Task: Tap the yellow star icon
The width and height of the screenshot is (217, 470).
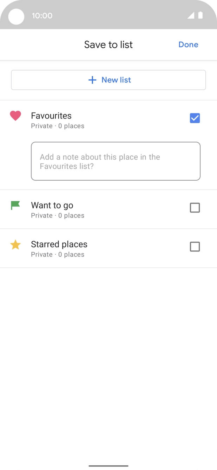Action: (15, 244)
